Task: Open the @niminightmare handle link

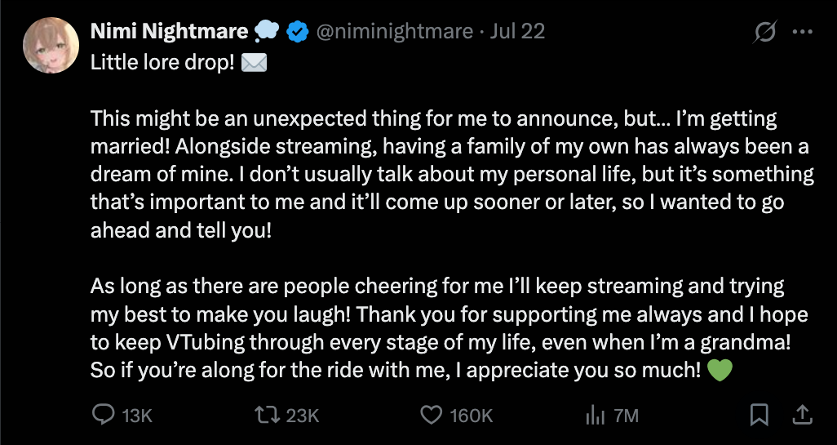Action: [x=394, y=32]
